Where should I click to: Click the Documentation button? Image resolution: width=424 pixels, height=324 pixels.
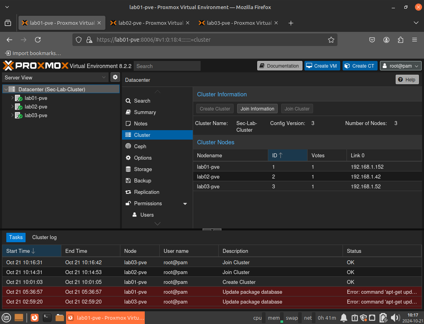coord(280,66)
